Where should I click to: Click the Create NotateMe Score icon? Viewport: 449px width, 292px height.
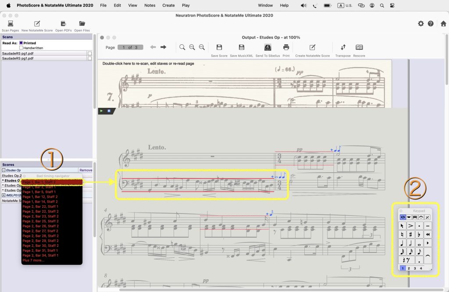(312, 47)
